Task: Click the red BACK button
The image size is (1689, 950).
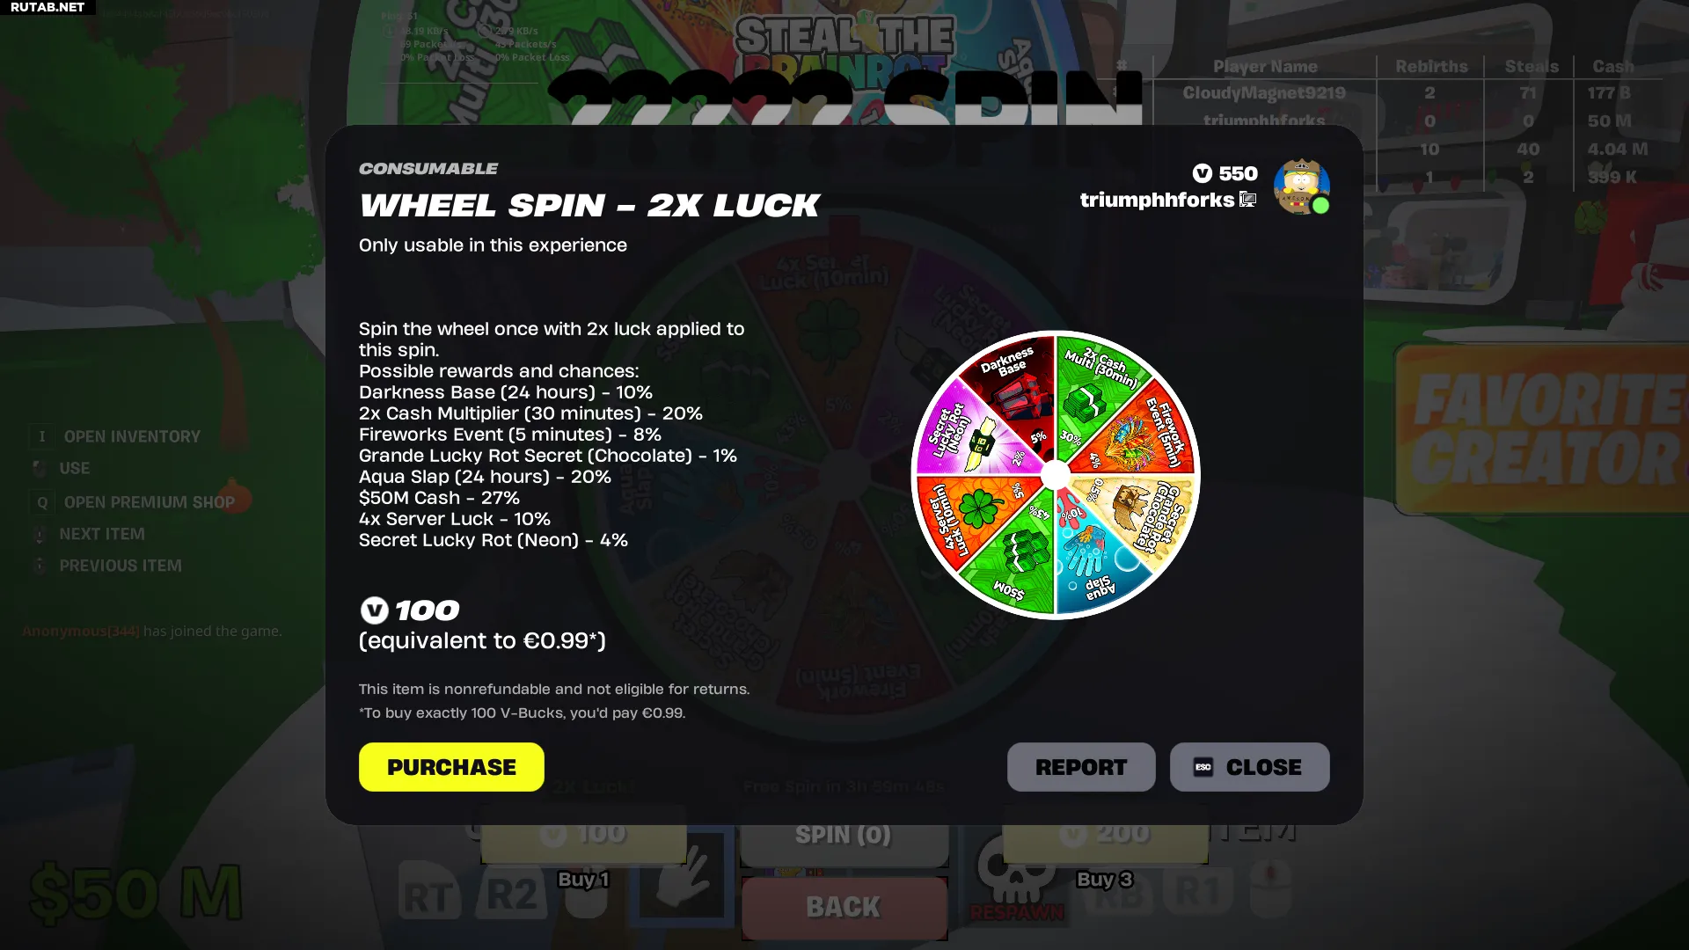Action: (x=844, y=908)
